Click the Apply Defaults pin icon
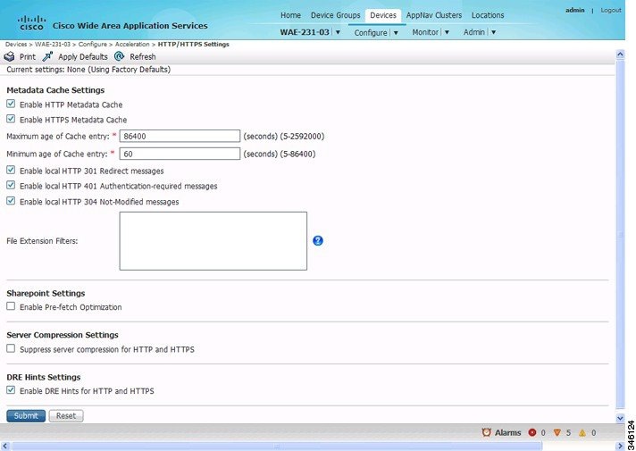Viewport: 636px width, 451px height. (47, 57)
